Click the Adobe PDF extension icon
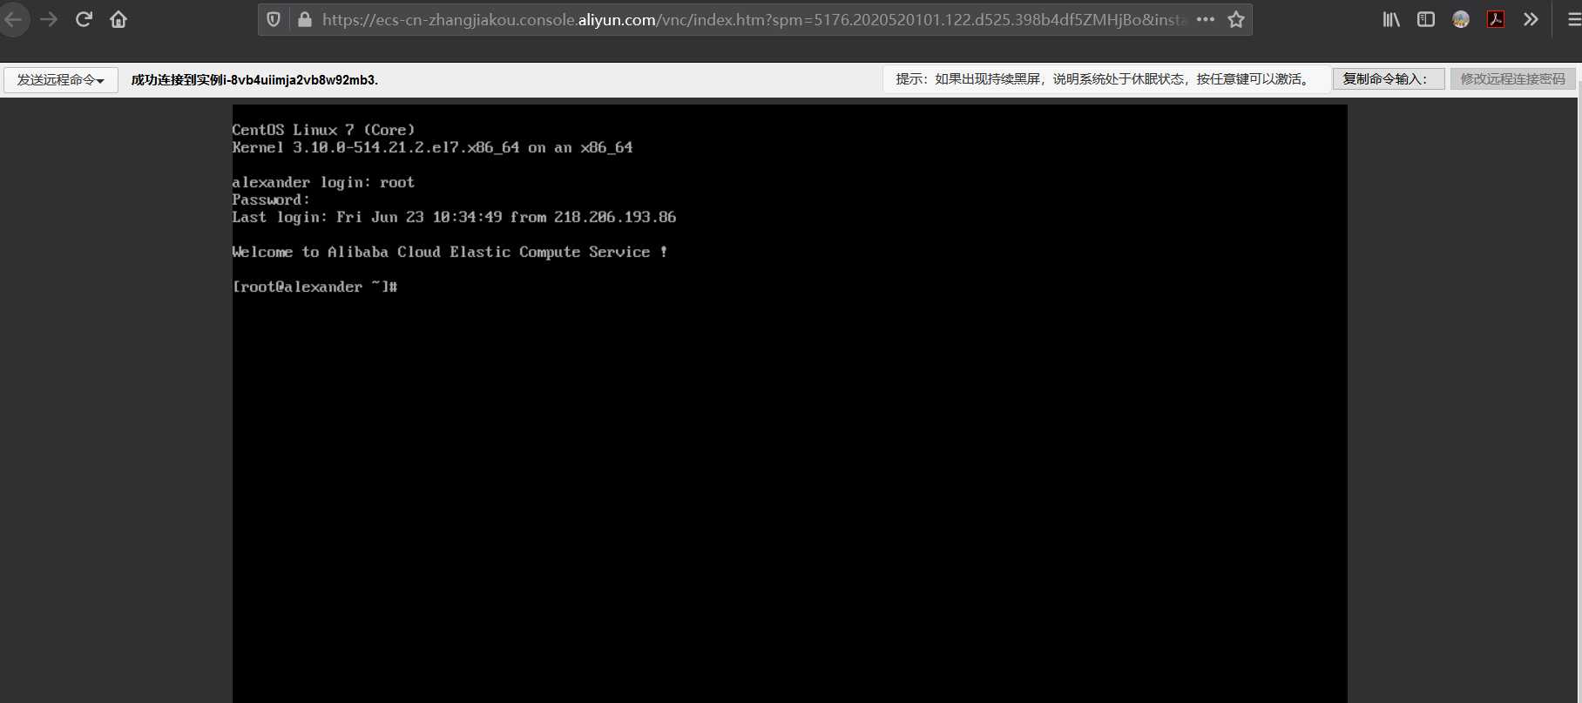This screenshot has width=1582, height=703. click(x=1496, y=19)
